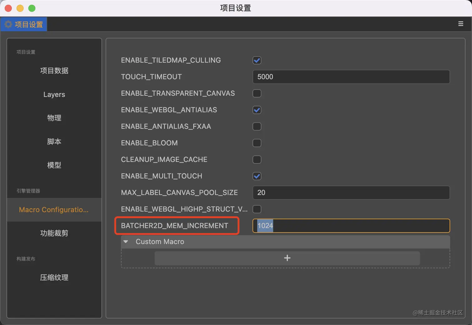Minimize window using yellow button
The width and height of the screenshot is (472, 325).
(x=20, y=8)
